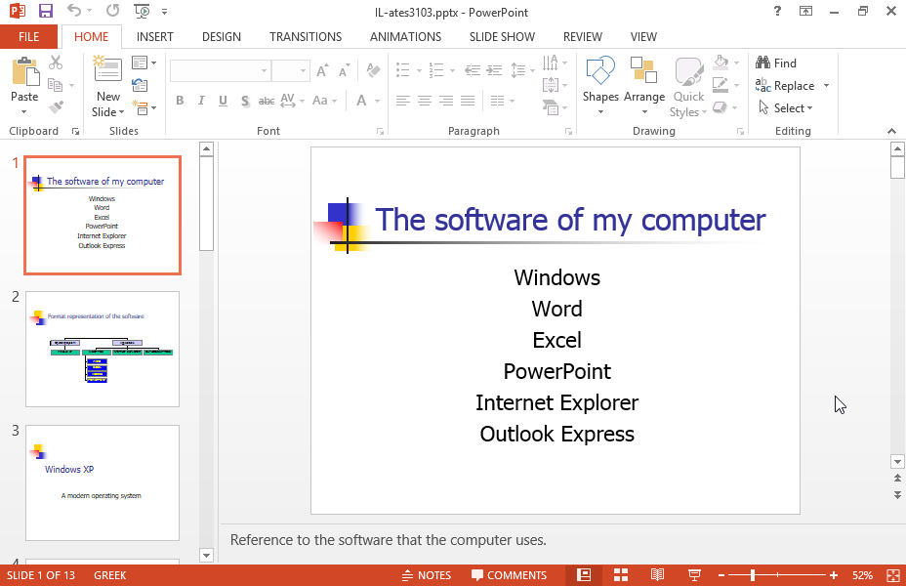Activate the Format Painter brush
906x586 pixels.
(x=56, y=107)
